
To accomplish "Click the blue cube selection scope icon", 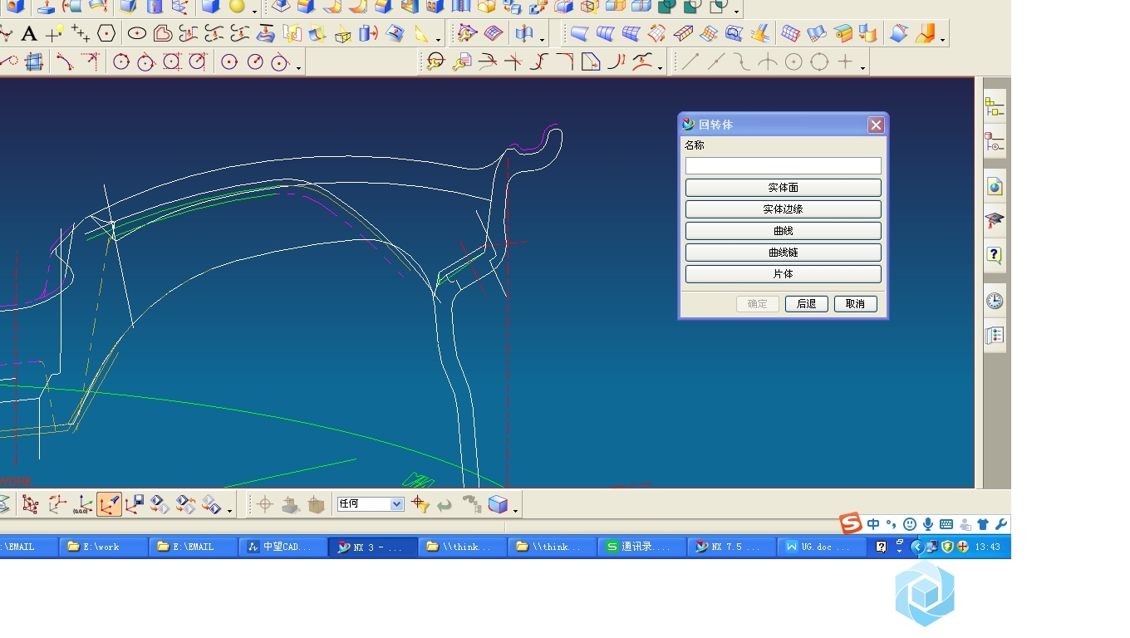I will (498, 504).
